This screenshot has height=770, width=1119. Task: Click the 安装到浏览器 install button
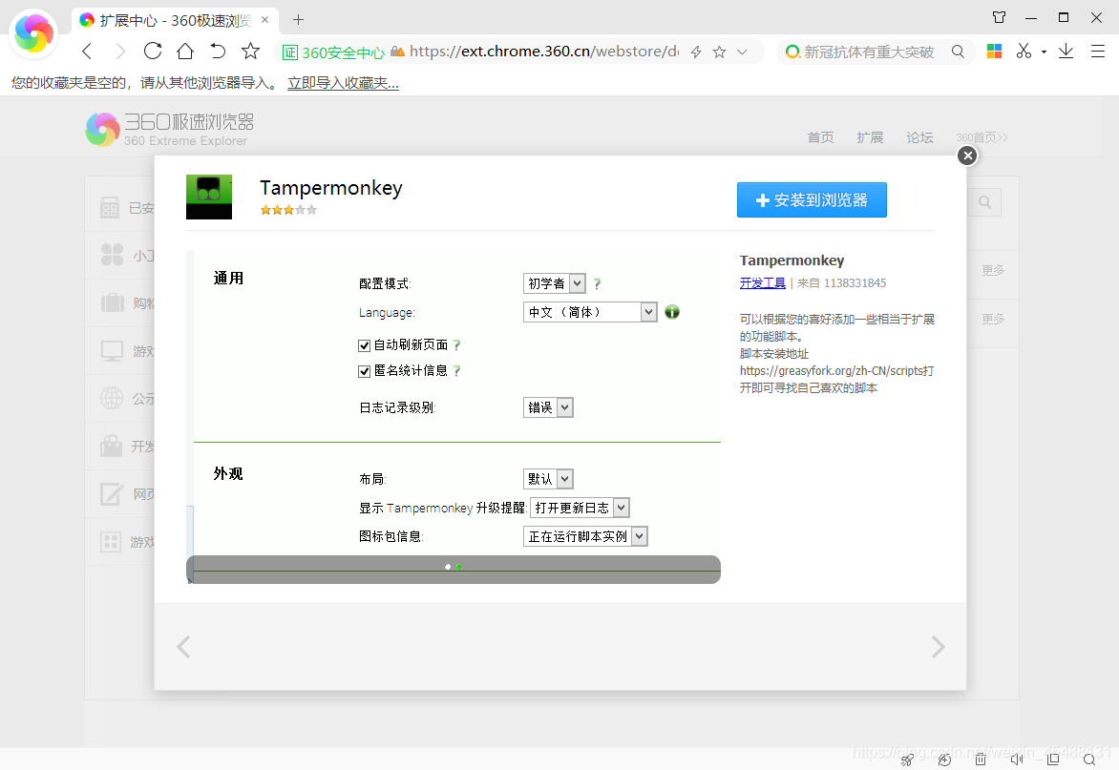click(x=812, y=199)
